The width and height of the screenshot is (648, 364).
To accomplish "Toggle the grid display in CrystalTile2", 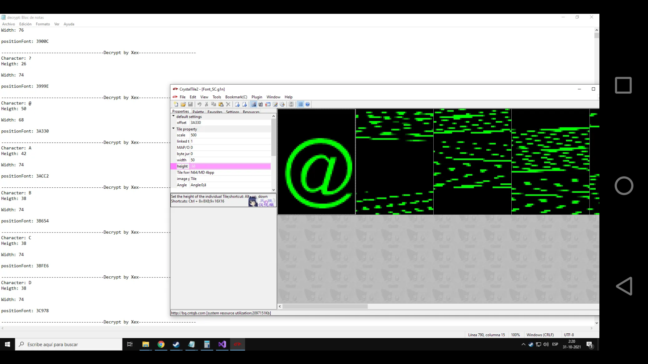I will tap(300, 104).
